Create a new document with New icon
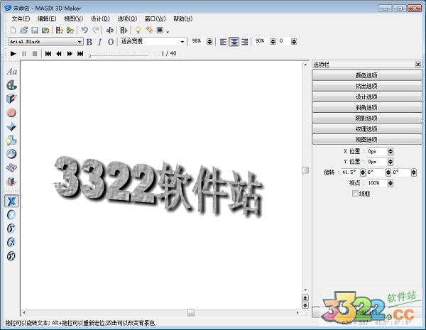This screenshot has height=330, width=426. (x=13, y=30)
